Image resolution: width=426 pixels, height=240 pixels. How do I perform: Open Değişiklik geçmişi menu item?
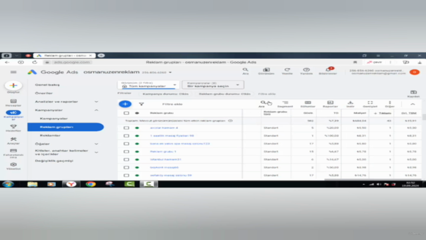pyautogui.click(x=54, y=161)
